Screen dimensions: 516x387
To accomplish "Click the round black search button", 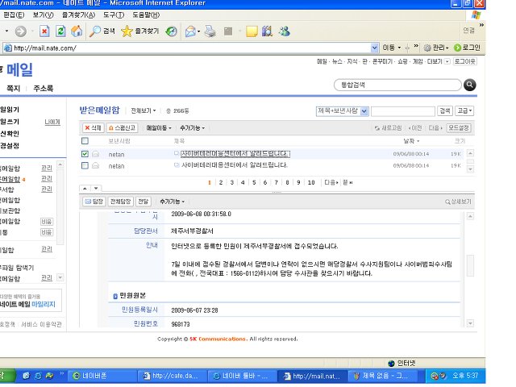I will pos(469,85).
